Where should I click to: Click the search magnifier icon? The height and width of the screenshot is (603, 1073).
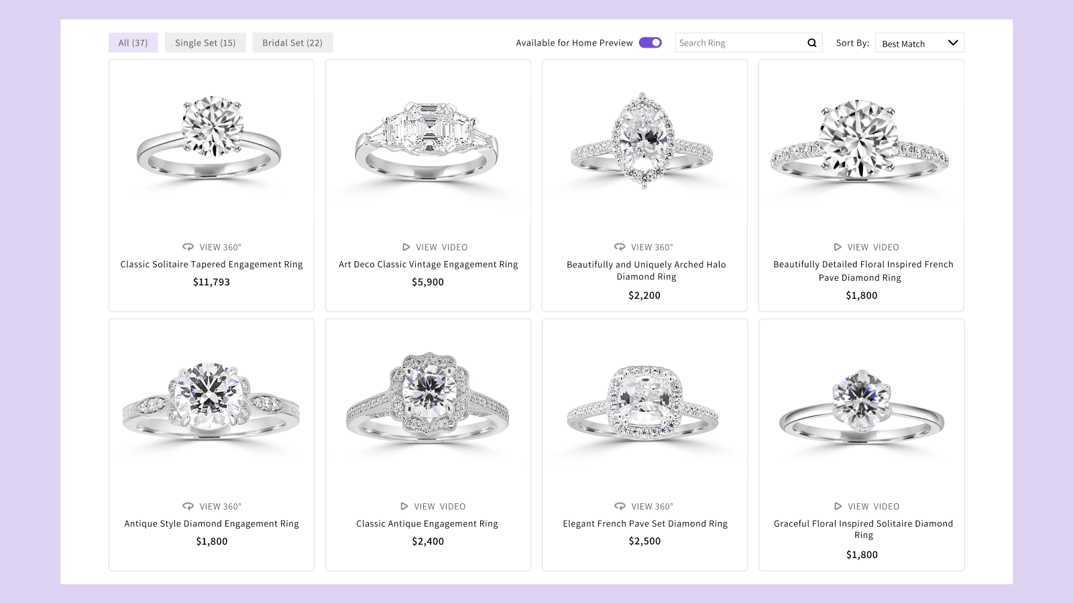[x=811, y=43]
